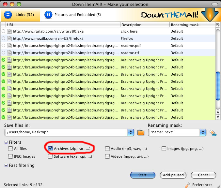Click the renaming mask tags icon
This screenshot has height=188, width=221.
tap(213, 133)
